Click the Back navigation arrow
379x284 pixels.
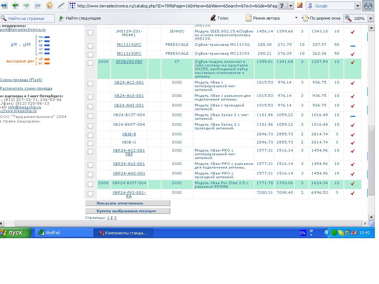click(x=15, y=6)
